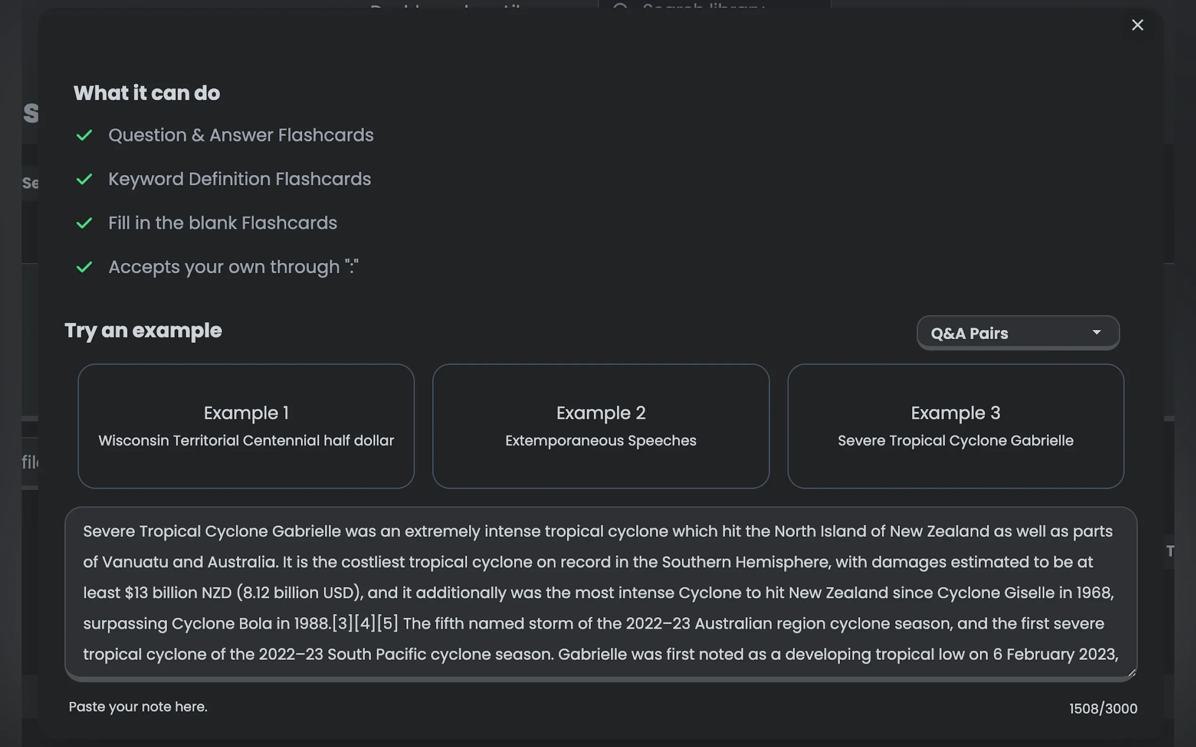The image size is (1196, 747).
Task: Click checkmark beside Fill in the blank Flashcards
Action: (x=85, y=223)
